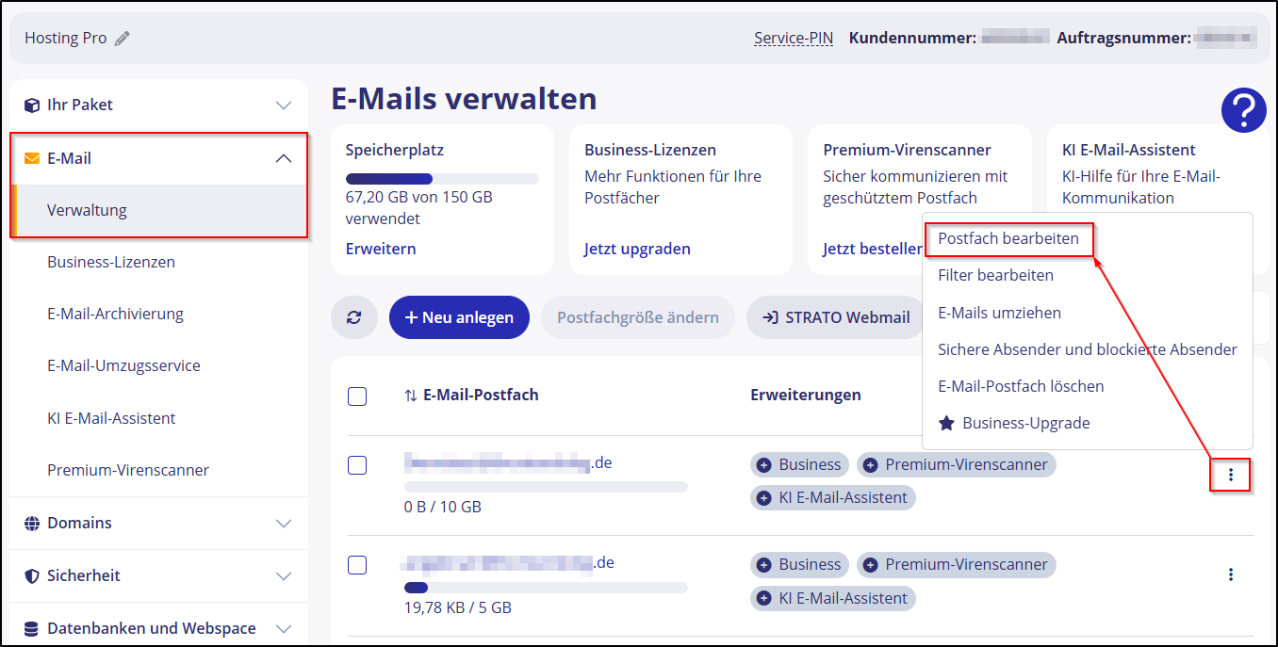The image size is (1278, 647).
Task: Click the Neu anlegen button
Action: pos(459,317)
